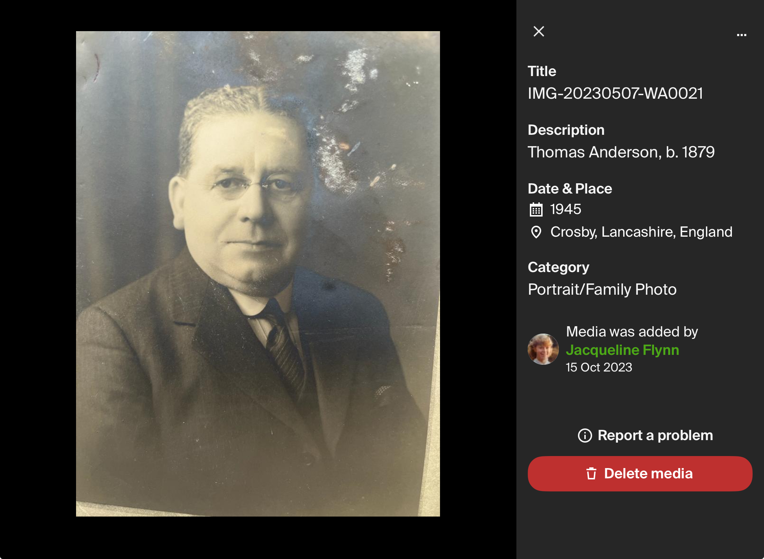
Task: Select the title text IMG-20230507-WA0021
Action: click(x=615, y=93)
